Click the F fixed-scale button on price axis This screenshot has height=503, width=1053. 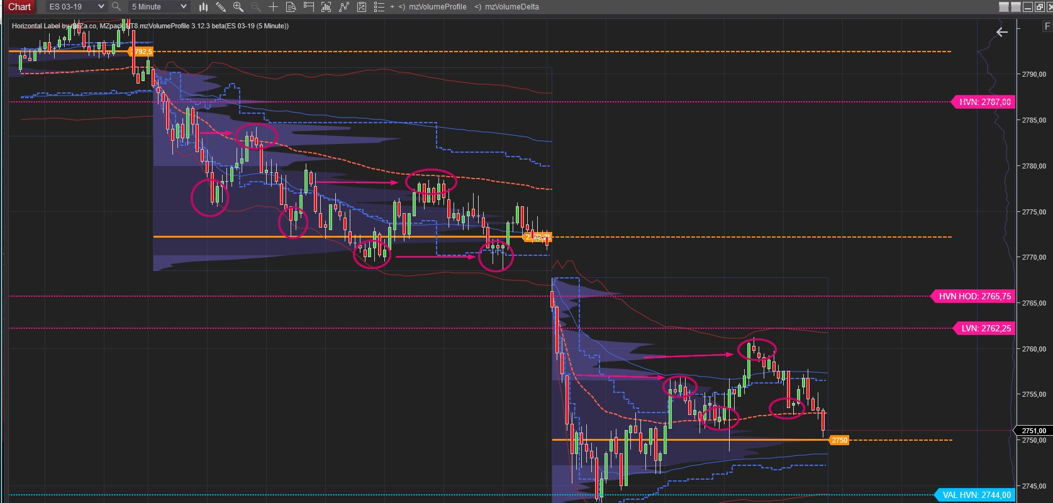(x=1047, y=26)
